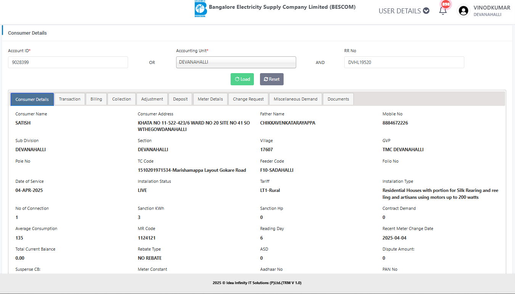
Task: Click the Consumer Details section heading
Action: (27, 33)
